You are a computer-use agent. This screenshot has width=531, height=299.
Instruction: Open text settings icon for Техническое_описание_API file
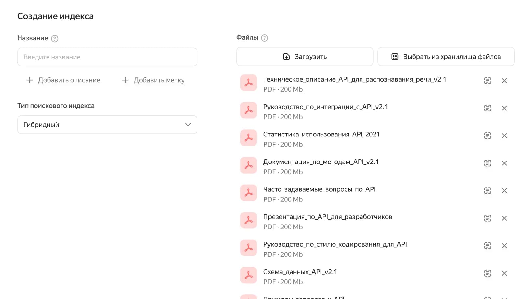pyautogui.click(x=488, y=81)
